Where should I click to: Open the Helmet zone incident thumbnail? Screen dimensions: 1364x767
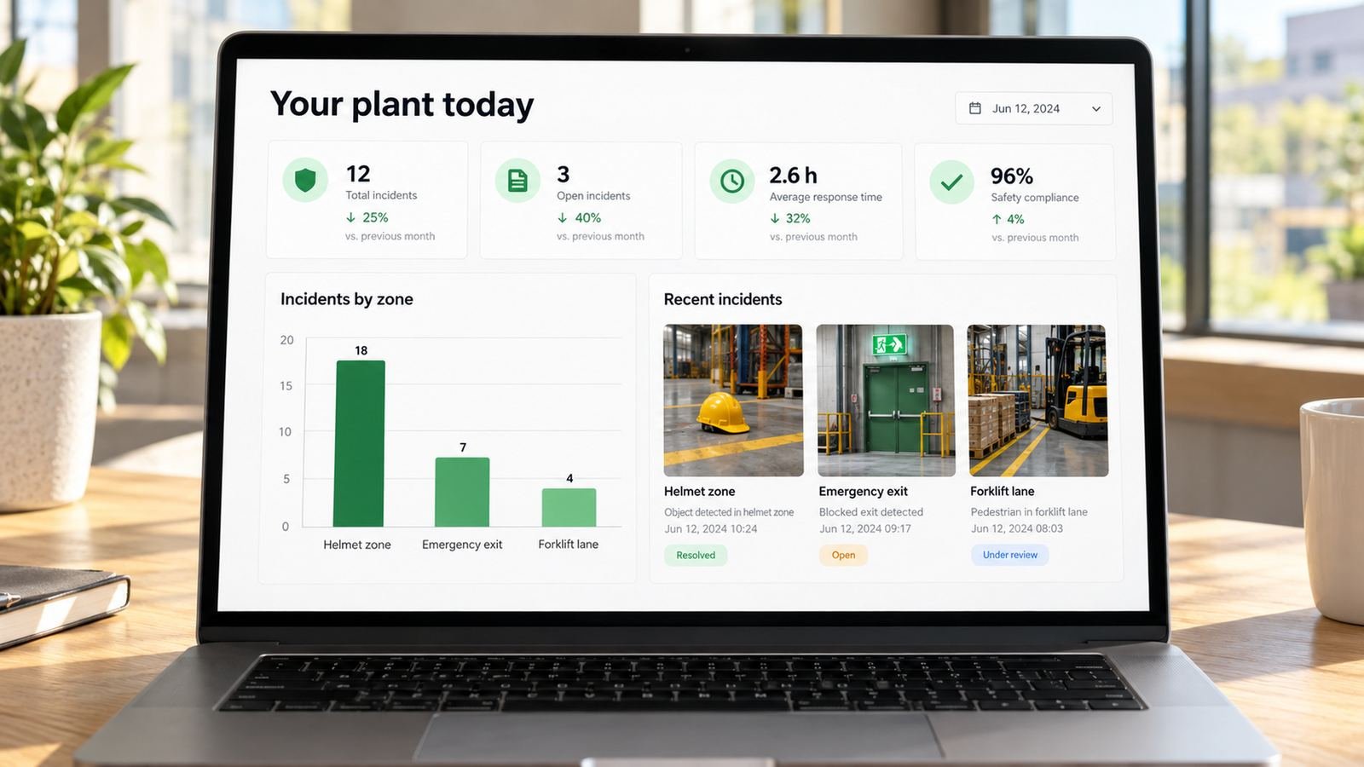click(x=733, y=400)
